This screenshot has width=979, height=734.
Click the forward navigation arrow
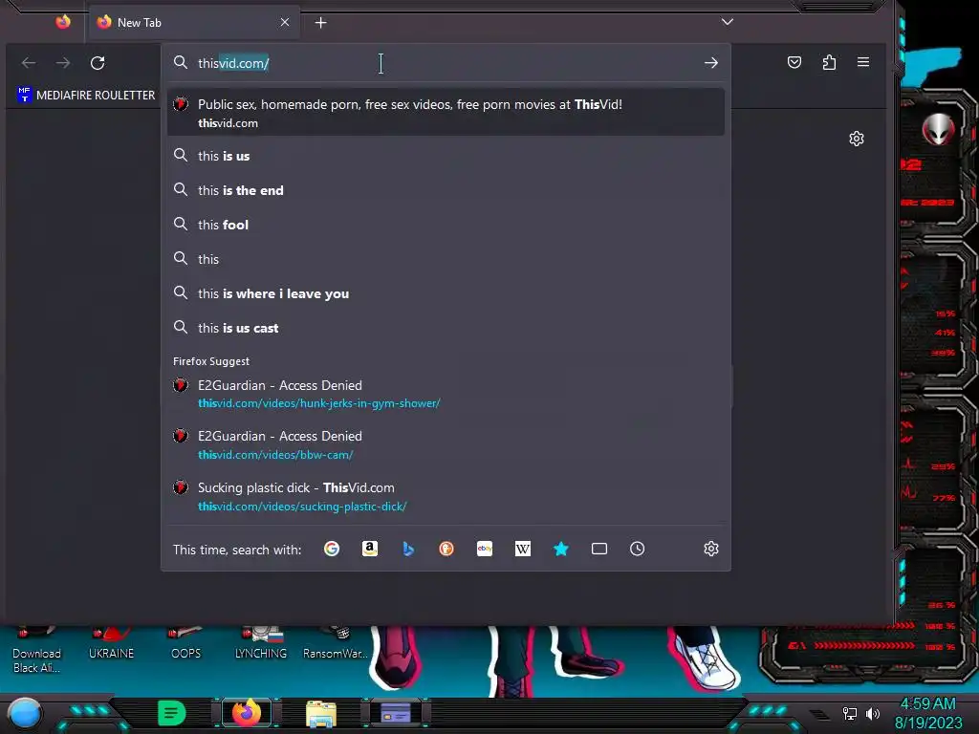click(x=63, y=63)
